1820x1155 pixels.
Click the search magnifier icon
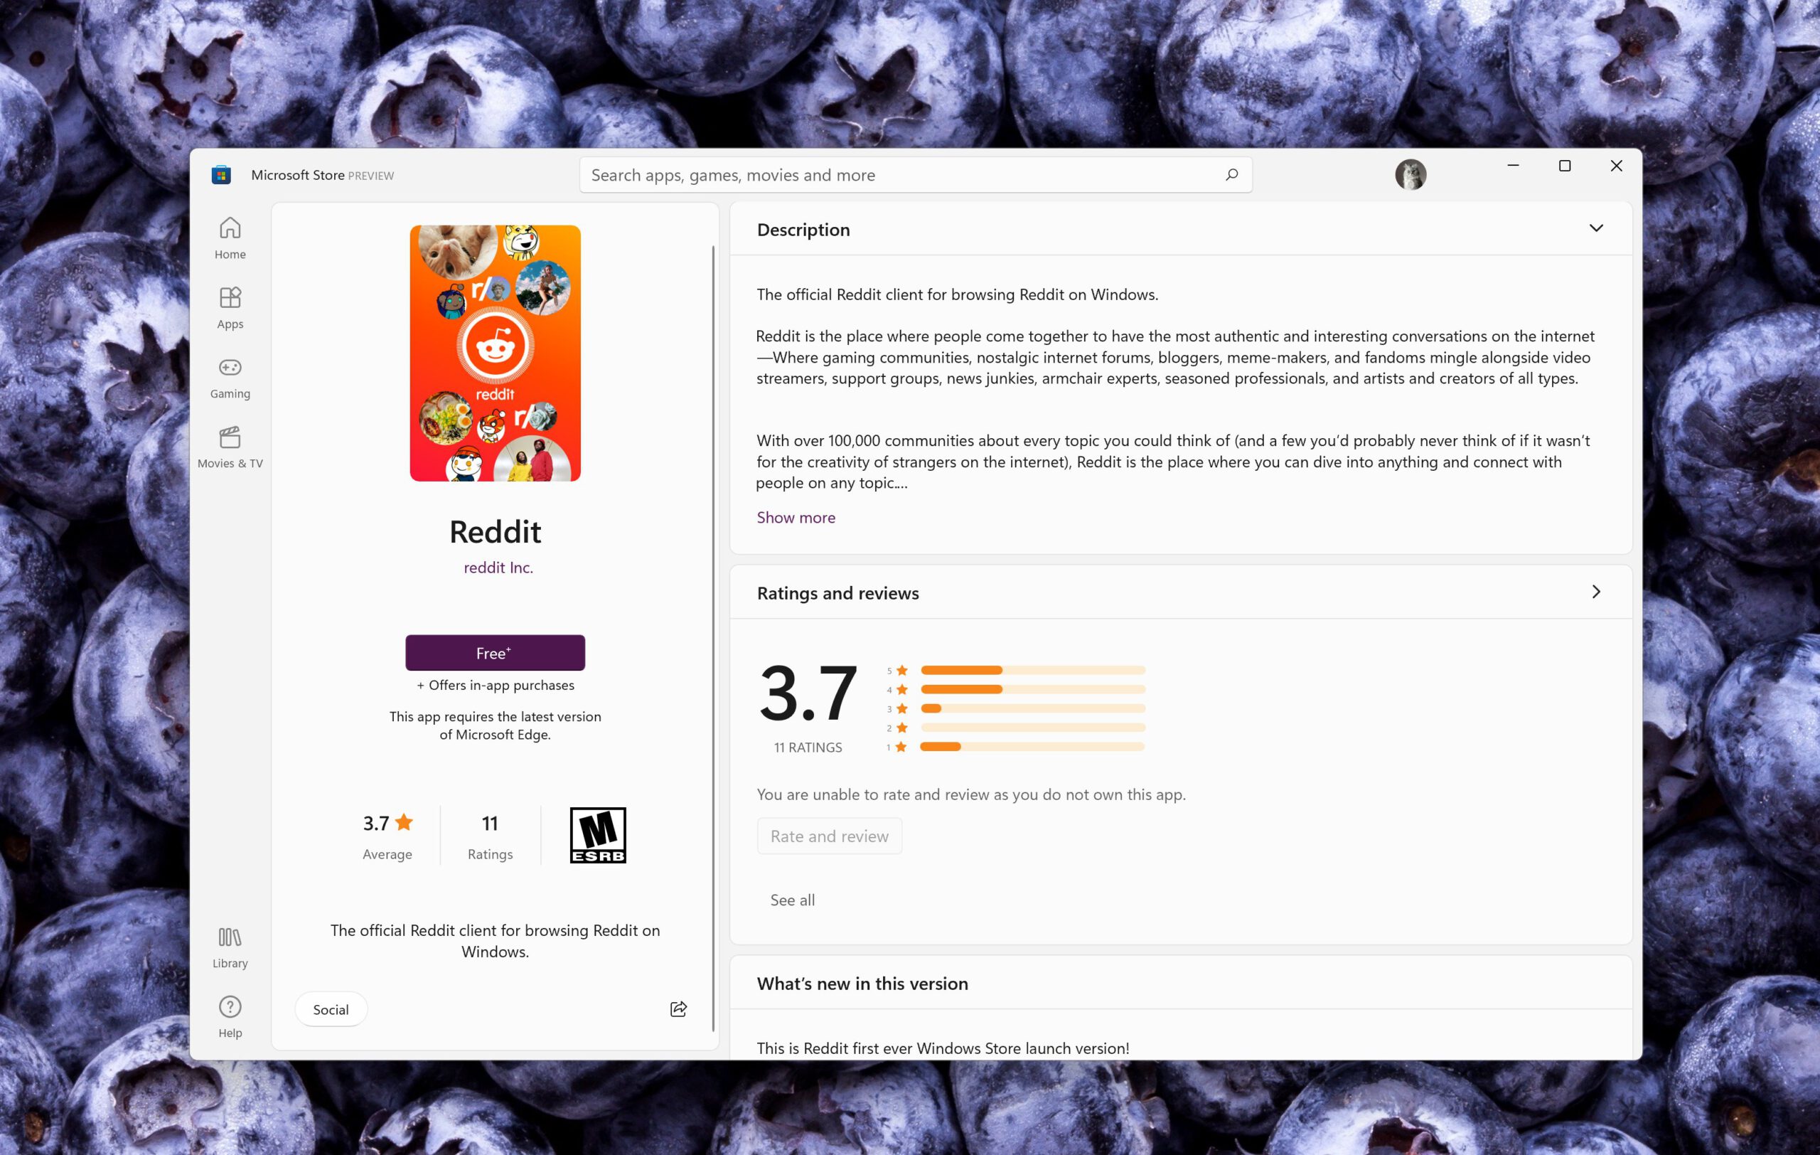point(1231,175)
